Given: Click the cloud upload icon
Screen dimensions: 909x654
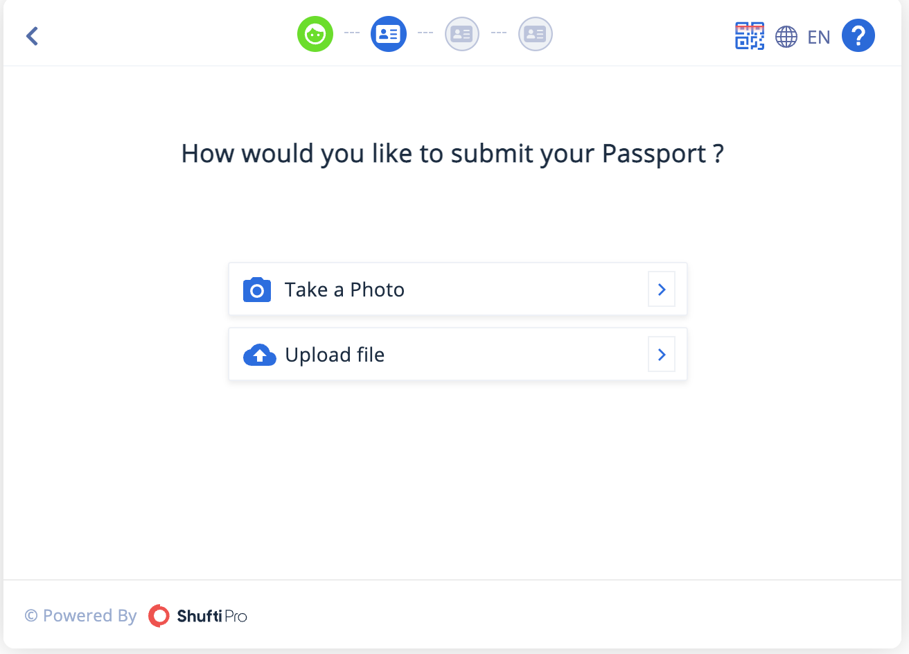Looking at the screenshot, I should (x=260, y=355).
